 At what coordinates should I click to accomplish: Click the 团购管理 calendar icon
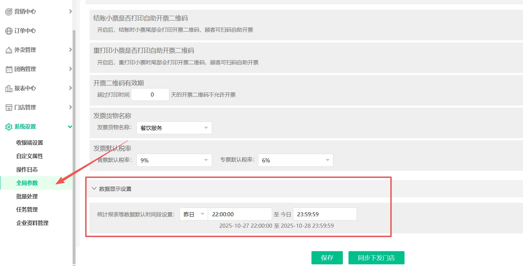9,69
